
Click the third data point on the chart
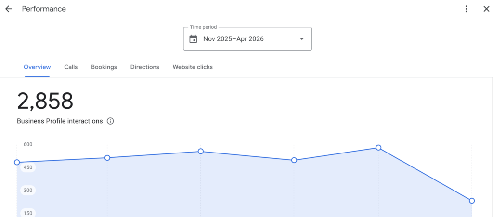[201, 152]
